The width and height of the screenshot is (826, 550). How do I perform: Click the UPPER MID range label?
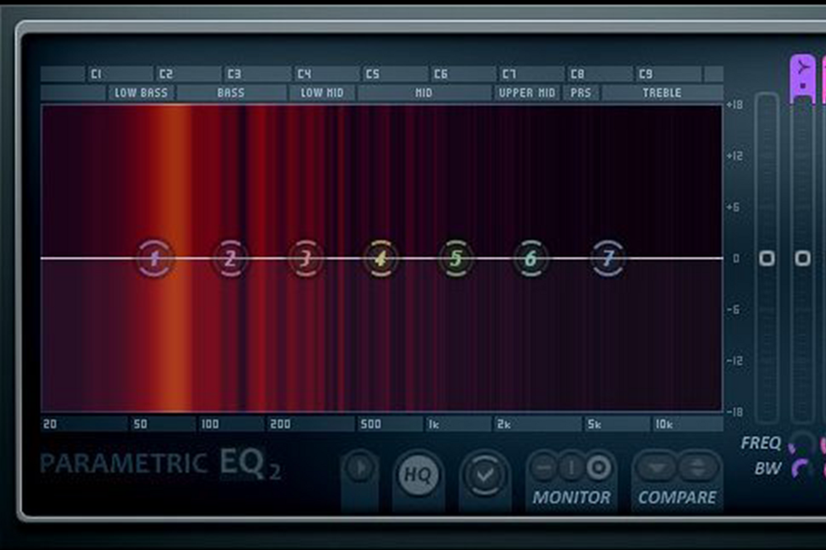coord(526,93)
